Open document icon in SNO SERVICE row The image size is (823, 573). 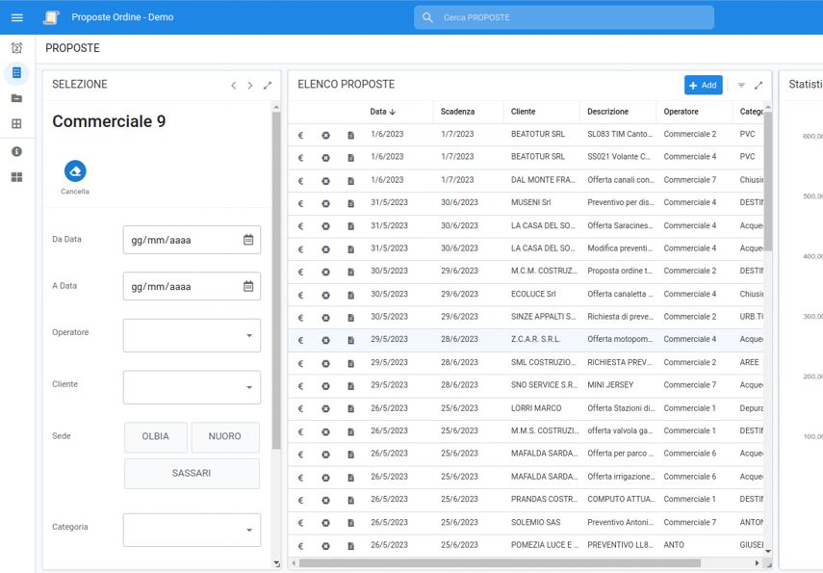(351, 386)
